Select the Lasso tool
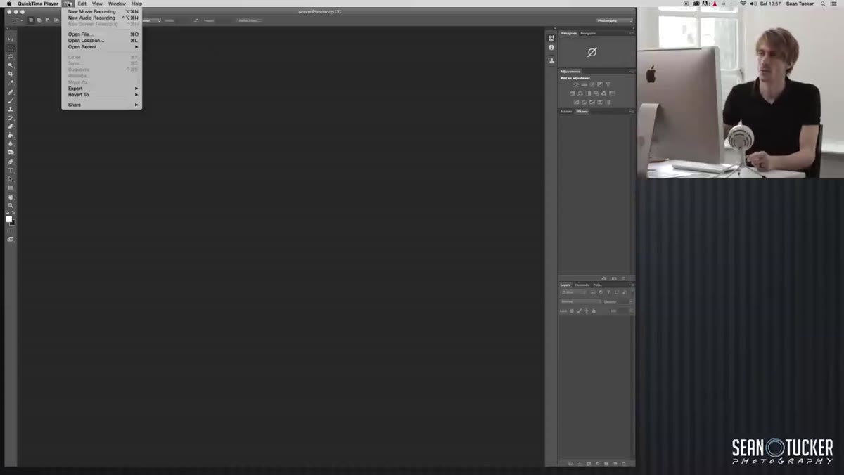Screen dimensions: 844x475 click(x=11, y=56)
